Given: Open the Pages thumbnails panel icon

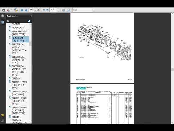Looking at the screenshot, I should [x=2, y=16].
